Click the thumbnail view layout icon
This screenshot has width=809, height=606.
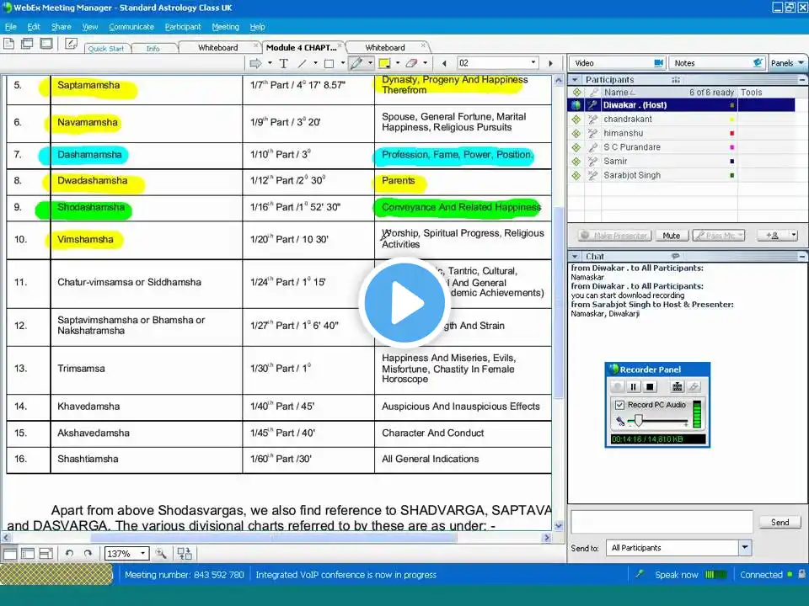click(x=28, y=554)
